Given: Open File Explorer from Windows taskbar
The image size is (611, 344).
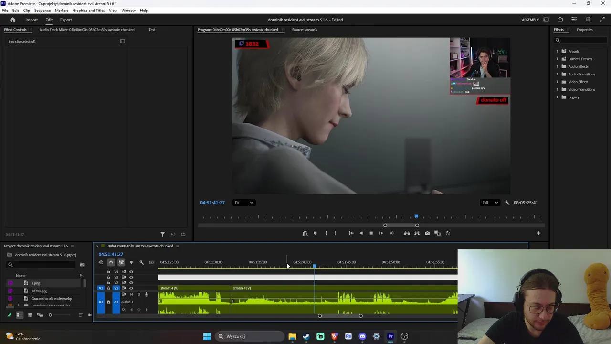Looking at the screenshot, I should (292, 336).
